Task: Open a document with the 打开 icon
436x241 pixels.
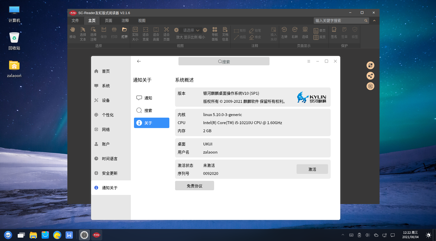Action: (x=124, y=33)
